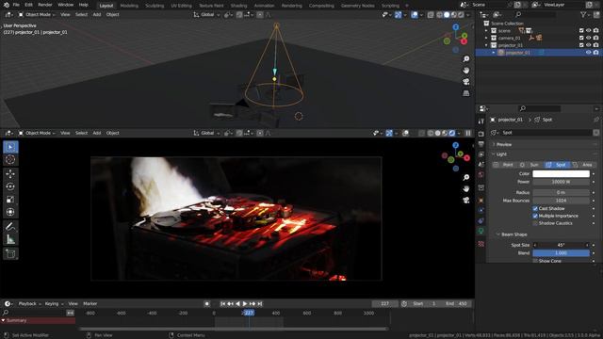Select the Add Cube tool in lower viewport

[10, 253]
